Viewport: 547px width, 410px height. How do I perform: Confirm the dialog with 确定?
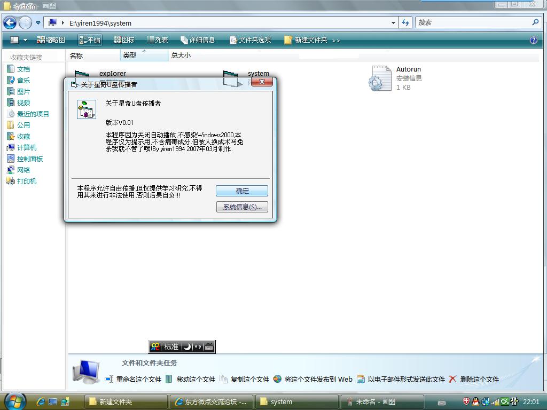tap(242, 191)
